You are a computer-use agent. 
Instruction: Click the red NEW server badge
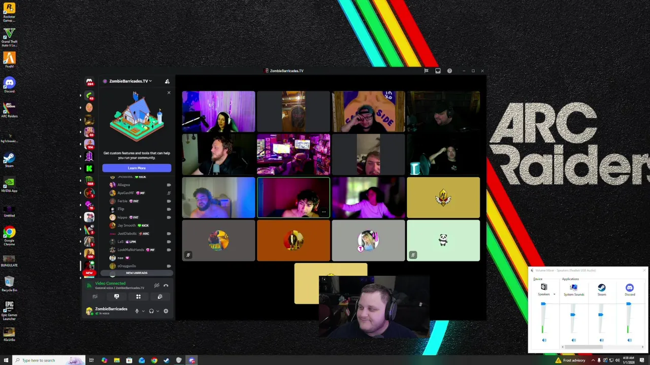(x=89, y=273)
